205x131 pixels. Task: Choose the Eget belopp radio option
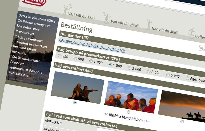click(x=187, y=78)
